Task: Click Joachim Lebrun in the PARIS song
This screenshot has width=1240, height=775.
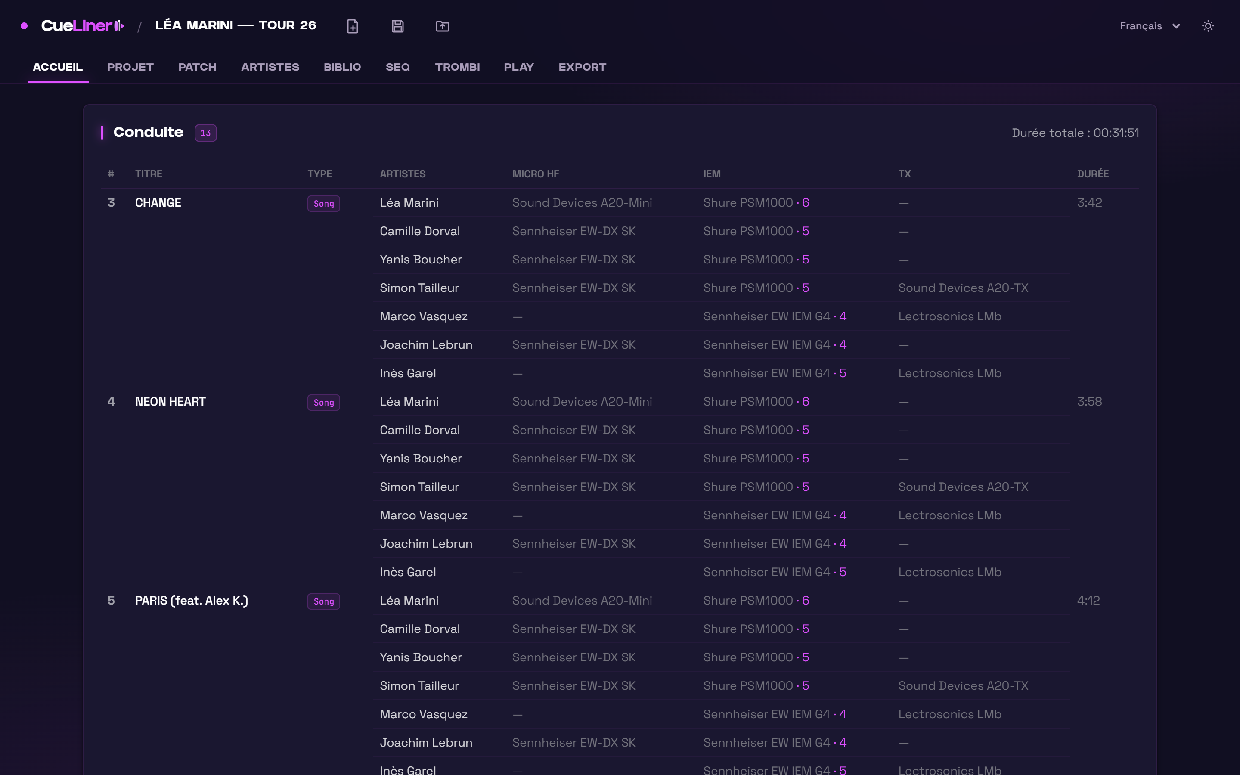Action: 426,742
